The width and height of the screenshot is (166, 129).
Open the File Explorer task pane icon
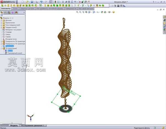164,23
